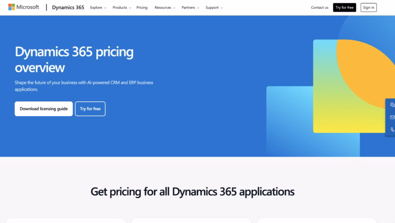Click the phone call icon
The height and width of the screenshot is (223, 395).
point(392,130)
